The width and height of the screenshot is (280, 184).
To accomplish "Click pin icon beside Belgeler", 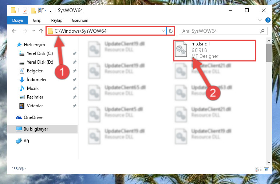I will click(75, 71).
